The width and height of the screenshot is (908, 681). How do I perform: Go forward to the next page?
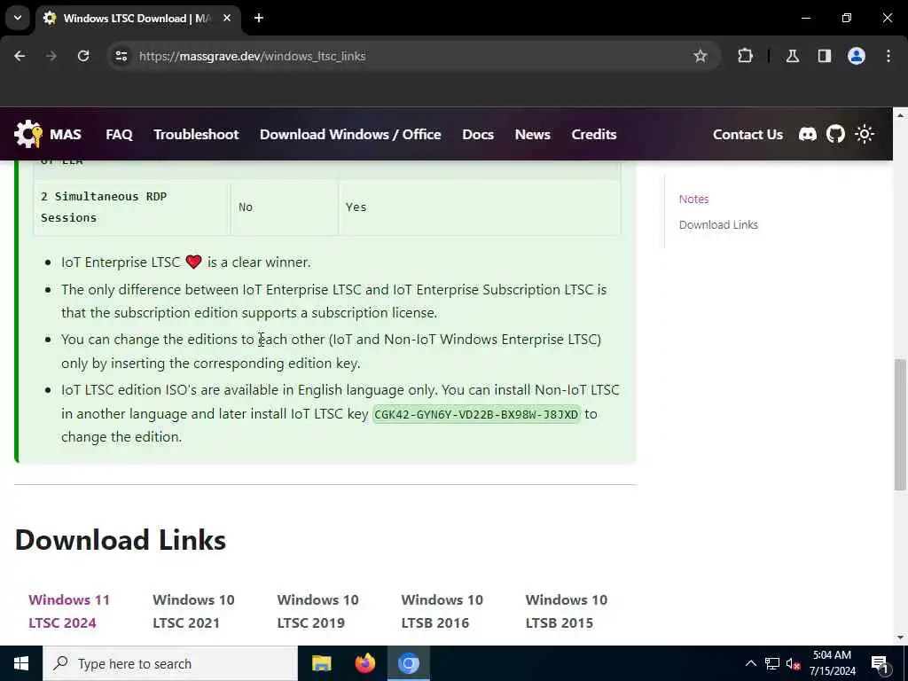tap(51, 56)
